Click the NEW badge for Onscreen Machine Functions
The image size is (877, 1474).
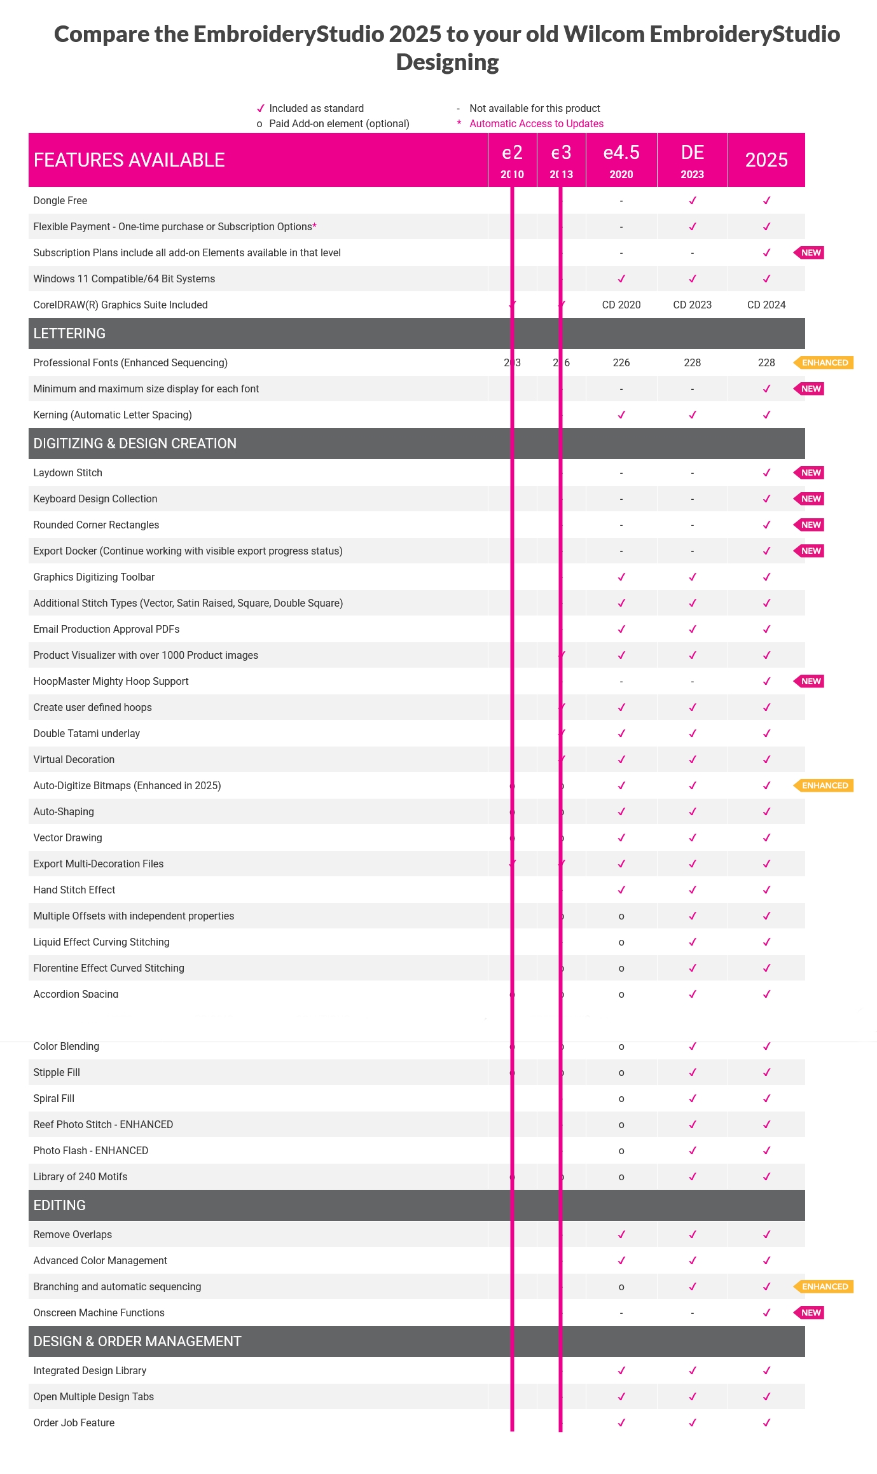pos(810,1312)
